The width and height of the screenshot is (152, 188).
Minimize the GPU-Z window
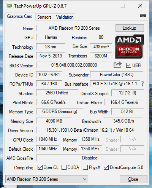point(106,6)
